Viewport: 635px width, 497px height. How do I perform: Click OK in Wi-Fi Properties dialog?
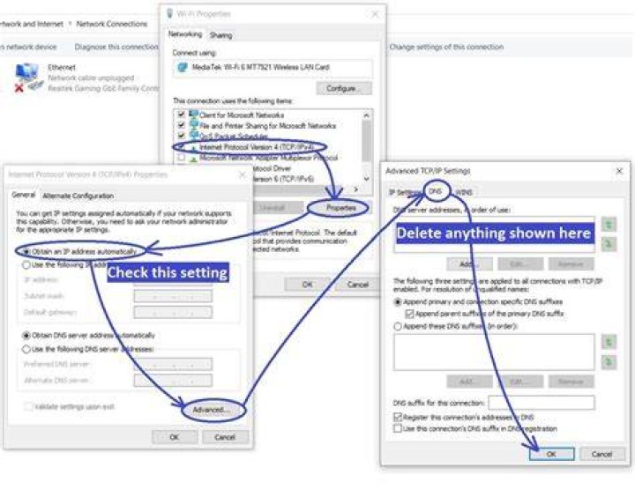click(308, 285)
